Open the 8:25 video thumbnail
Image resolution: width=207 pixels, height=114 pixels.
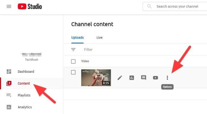[96, 78]
